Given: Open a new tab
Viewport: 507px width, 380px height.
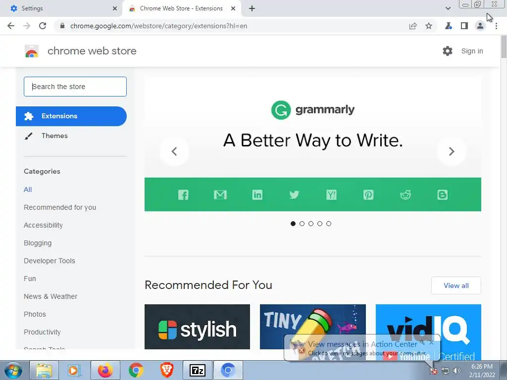Looking at the screenshot, I should click(x=252, y=8).
